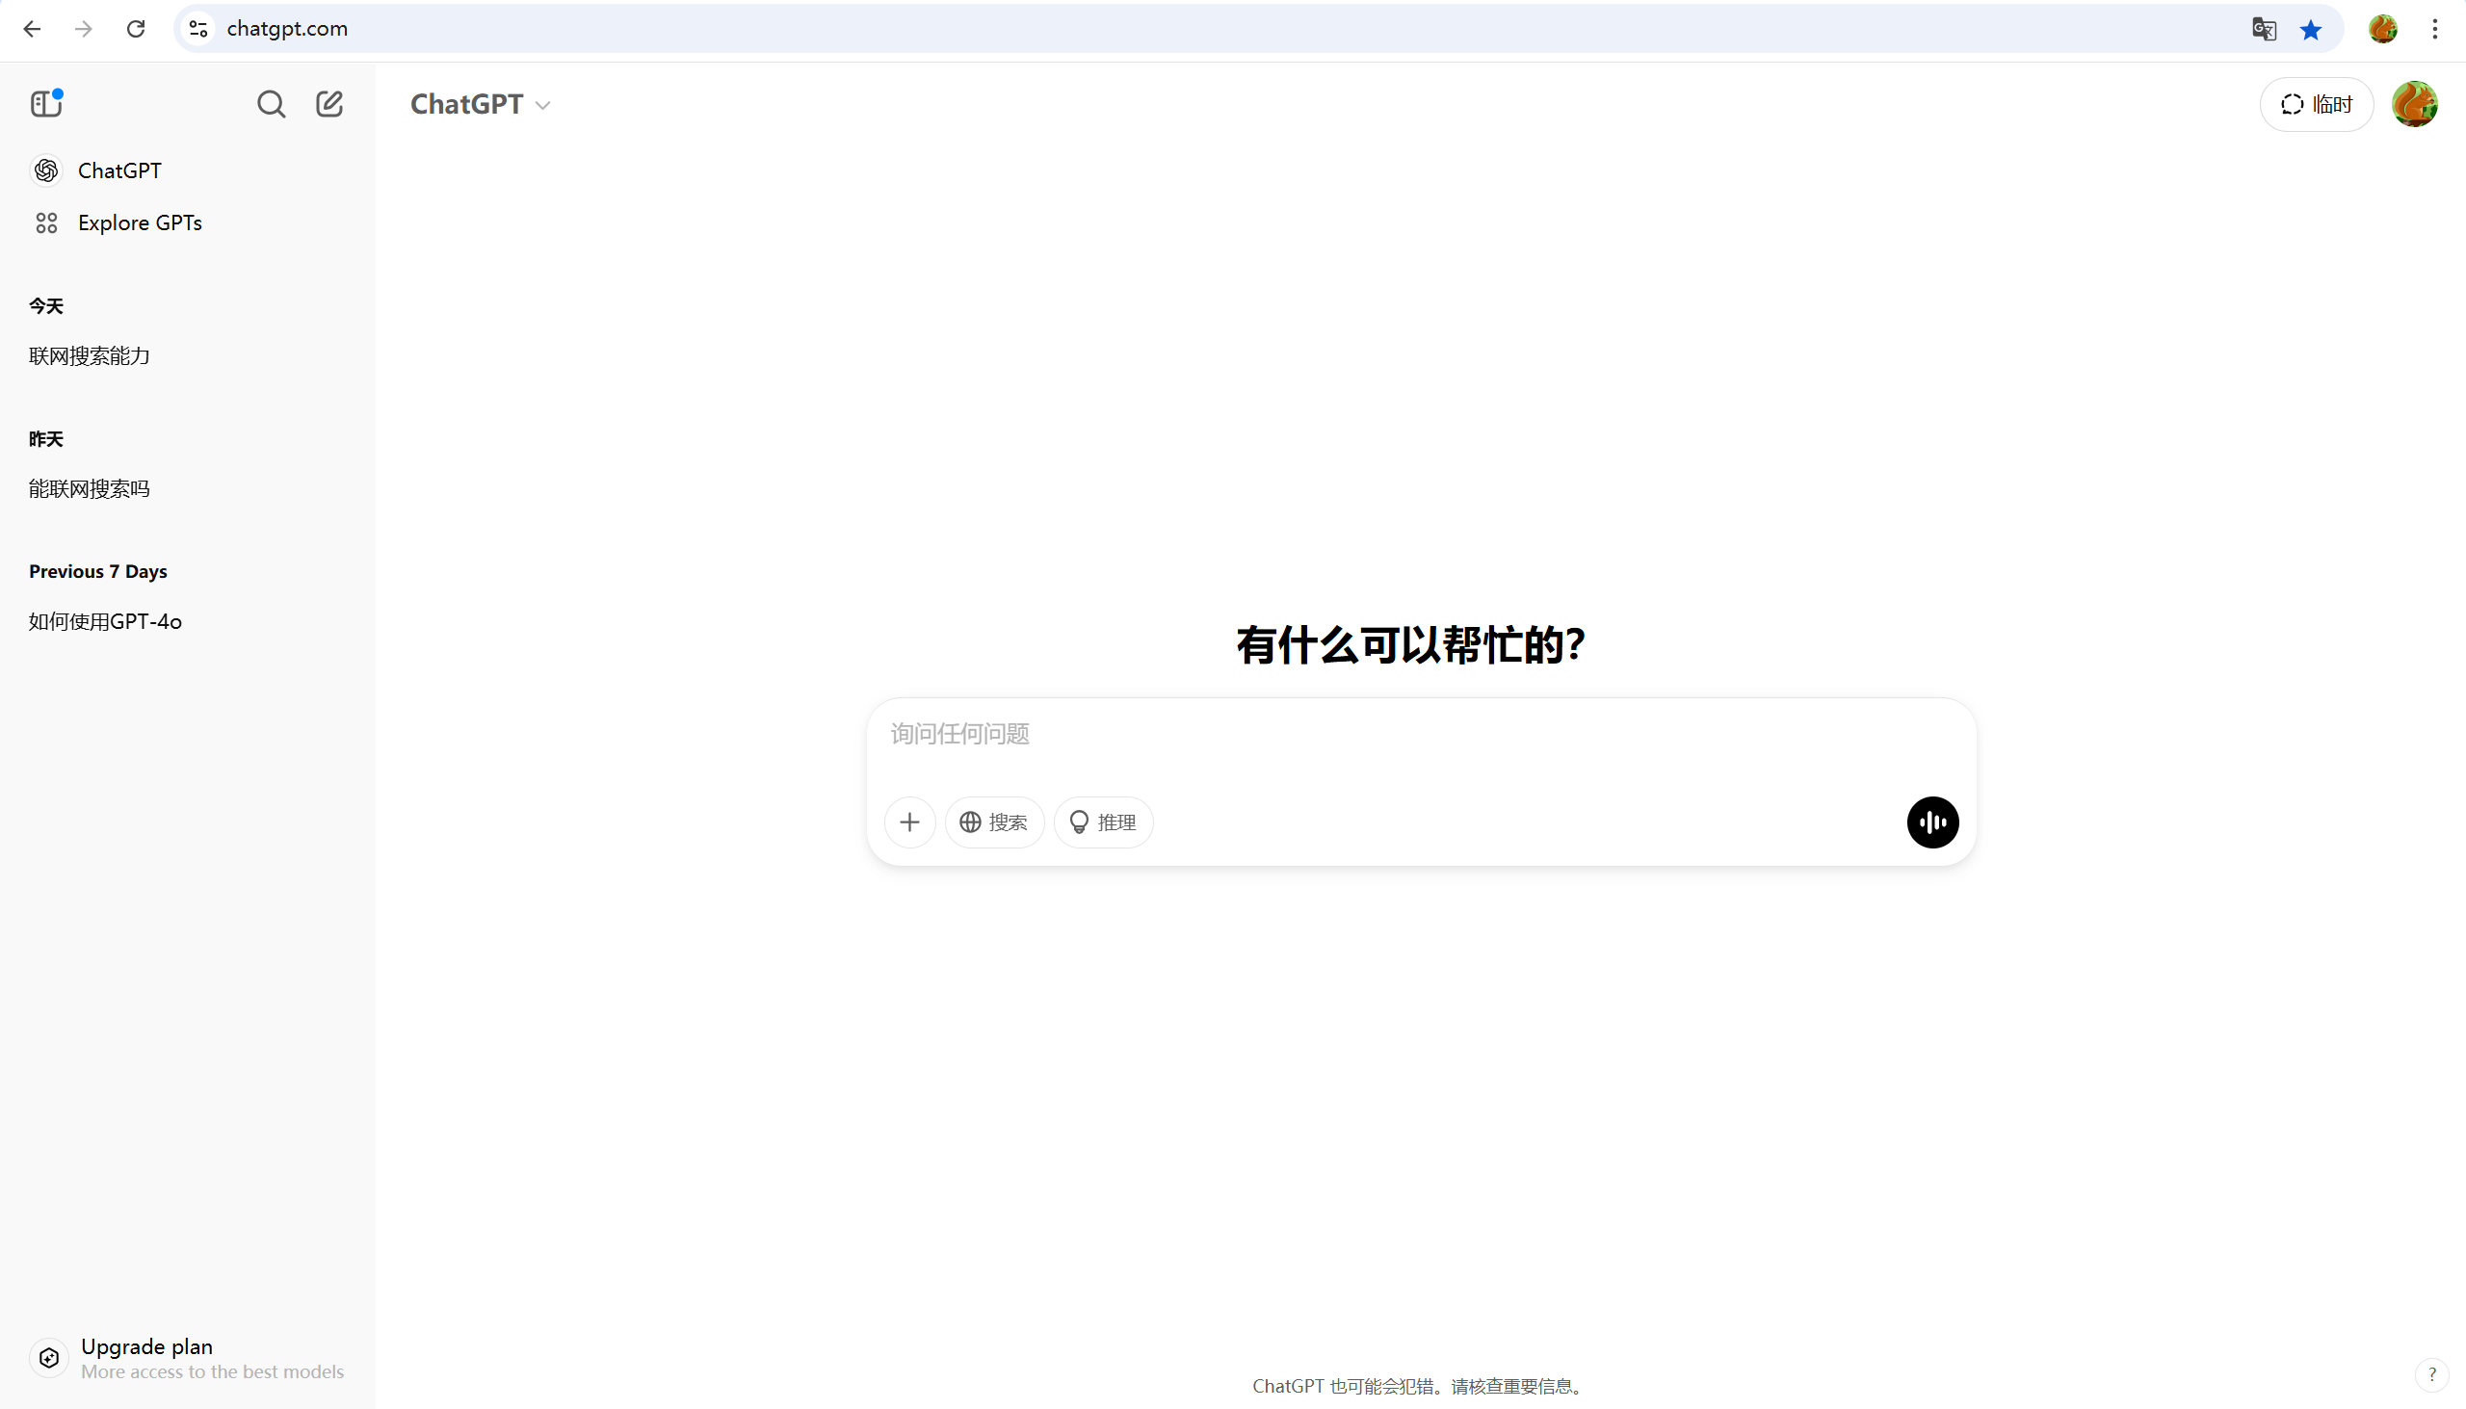Open a new chat via the compose icon
Viewport: 2466px width, 1409px height.
point(329,104)
